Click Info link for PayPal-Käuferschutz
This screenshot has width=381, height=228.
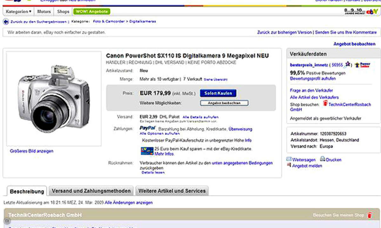tap(248, 140)
